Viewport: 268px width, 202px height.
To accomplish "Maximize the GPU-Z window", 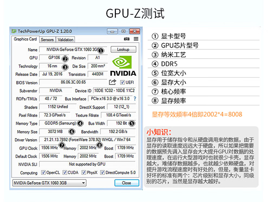I will (123, 31).
